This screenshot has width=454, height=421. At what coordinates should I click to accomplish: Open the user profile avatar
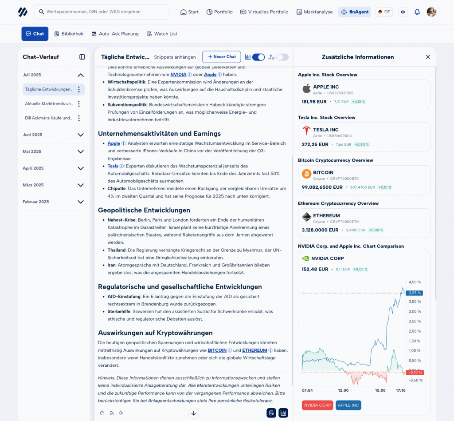tap(431, 12)
